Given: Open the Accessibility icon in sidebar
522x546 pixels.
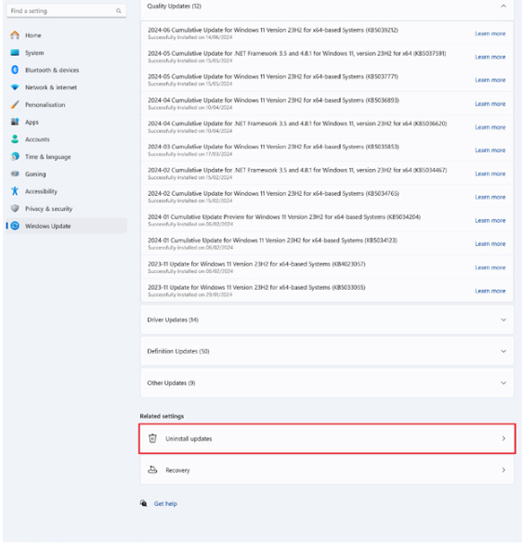Looking at the screenshot, I should point(15,191).
